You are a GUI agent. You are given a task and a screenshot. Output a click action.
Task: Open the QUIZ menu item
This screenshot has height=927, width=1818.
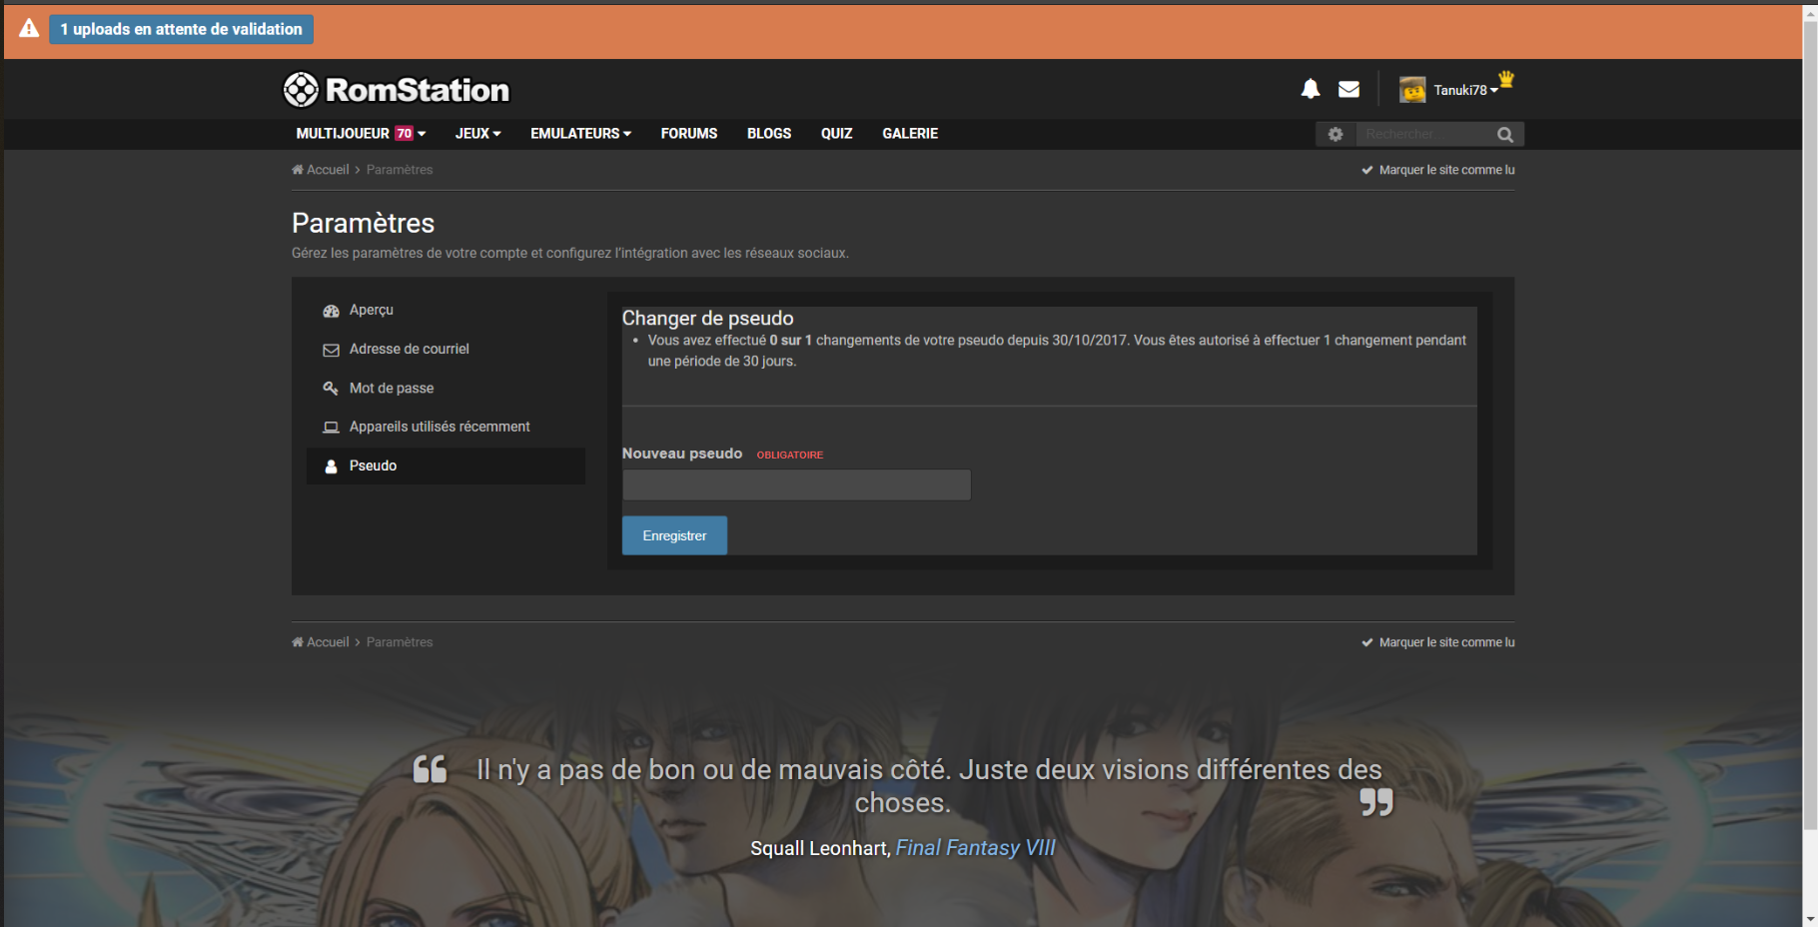pyautogui.click(x=837, y=134)
